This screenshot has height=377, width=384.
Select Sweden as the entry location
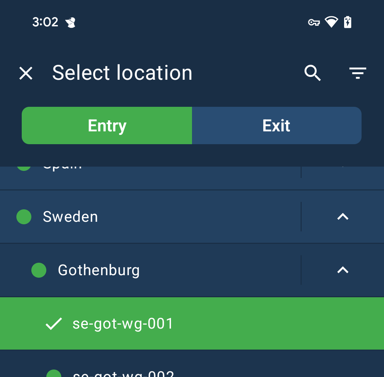point(71,216)
